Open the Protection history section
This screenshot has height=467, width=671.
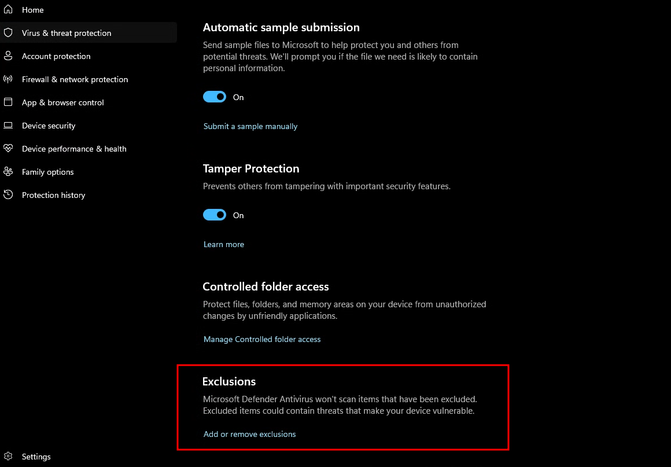point(53,195)
